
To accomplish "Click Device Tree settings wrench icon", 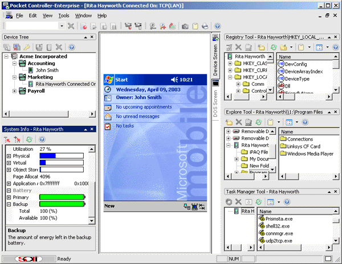I will [x=27, y=47].
